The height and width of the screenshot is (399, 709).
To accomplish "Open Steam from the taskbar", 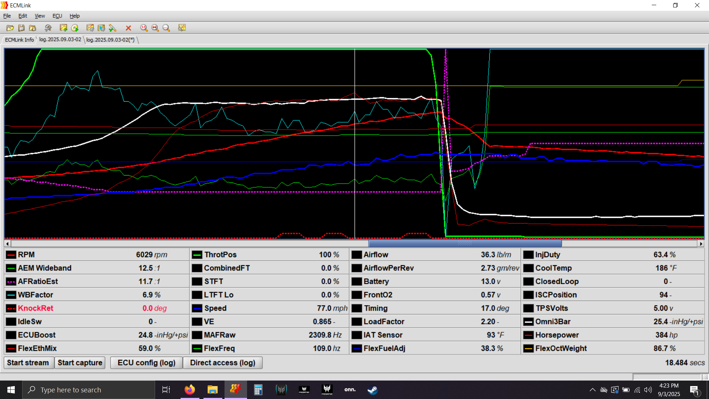I will point(373,390).
